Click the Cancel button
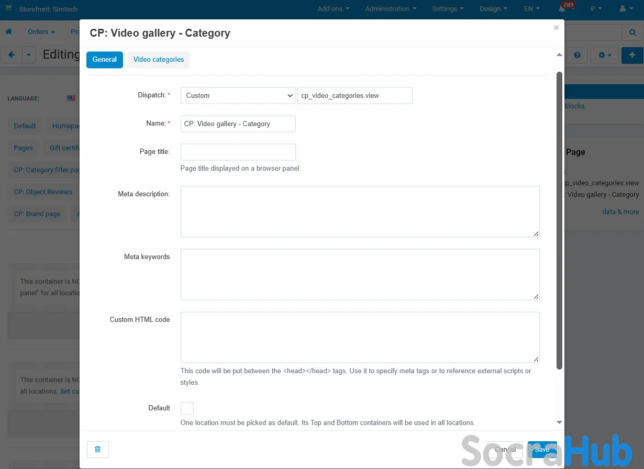 point(505,450)
